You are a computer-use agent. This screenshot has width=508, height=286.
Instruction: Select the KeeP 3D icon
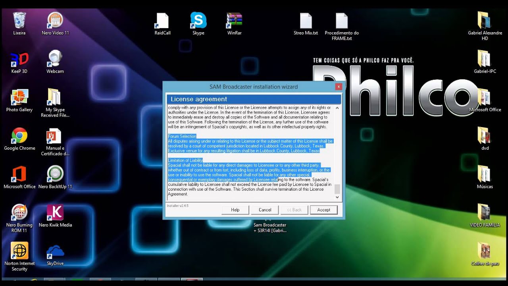[19, 62]
